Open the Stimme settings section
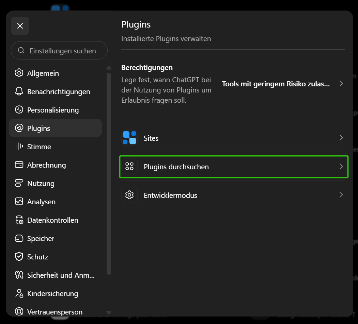This screenshot has height=324, width=358. (x=55, y=147)
